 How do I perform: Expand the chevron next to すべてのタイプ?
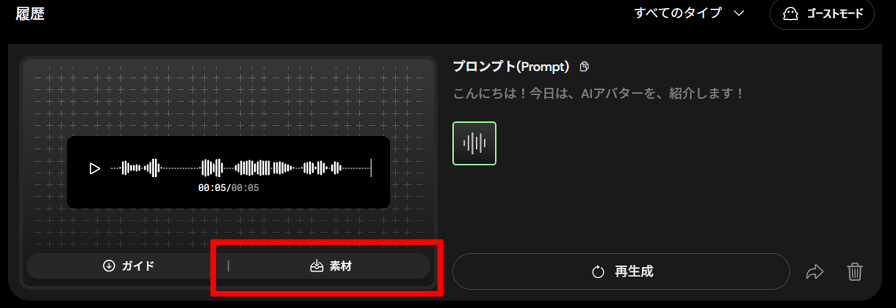pyautogui.click(x=739, y=14)
